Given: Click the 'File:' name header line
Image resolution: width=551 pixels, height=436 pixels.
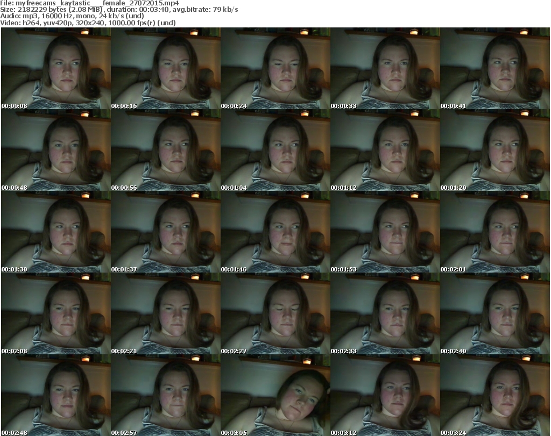Looking at the screenshot, I should coord(89,3).
